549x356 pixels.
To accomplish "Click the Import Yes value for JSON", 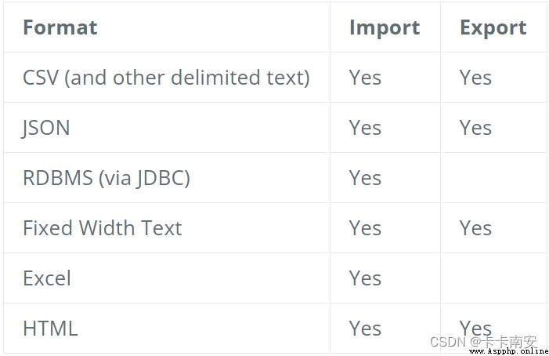I will point(365,128).
